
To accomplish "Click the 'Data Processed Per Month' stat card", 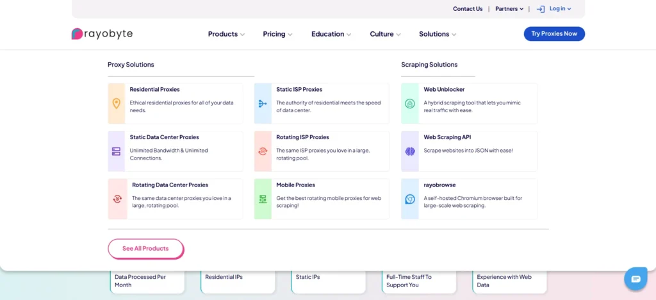I will (x=147, y=281).
